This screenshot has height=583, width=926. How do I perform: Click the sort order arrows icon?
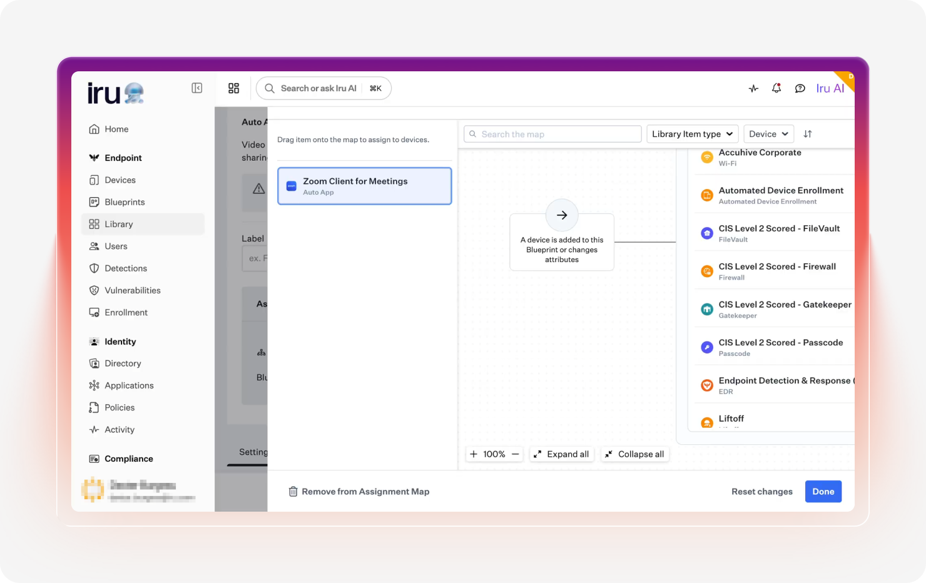click(x=808, y=134)
